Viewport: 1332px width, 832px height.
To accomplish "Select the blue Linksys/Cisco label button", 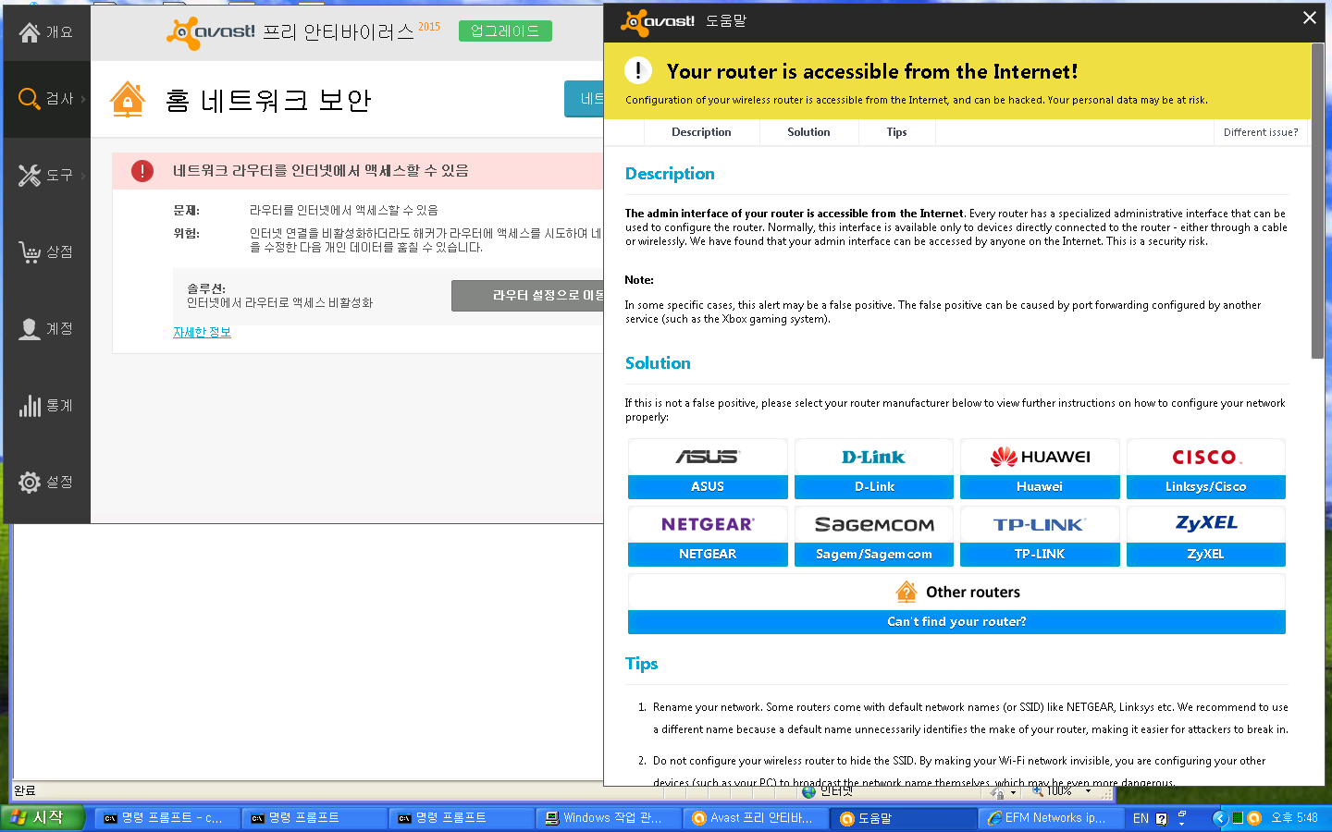I will [1206, 487].
